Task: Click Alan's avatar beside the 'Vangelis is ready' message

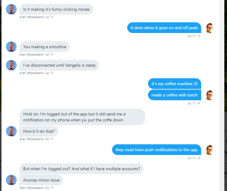Action: tap(11, 65)
